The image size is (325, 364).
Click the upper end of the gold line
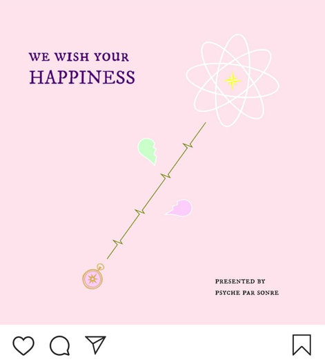click(205, 124)
